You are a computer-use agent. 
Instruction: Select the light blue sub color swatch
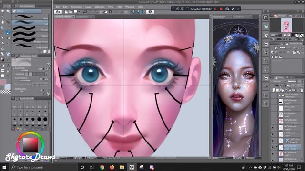click(x=8, y=87)
